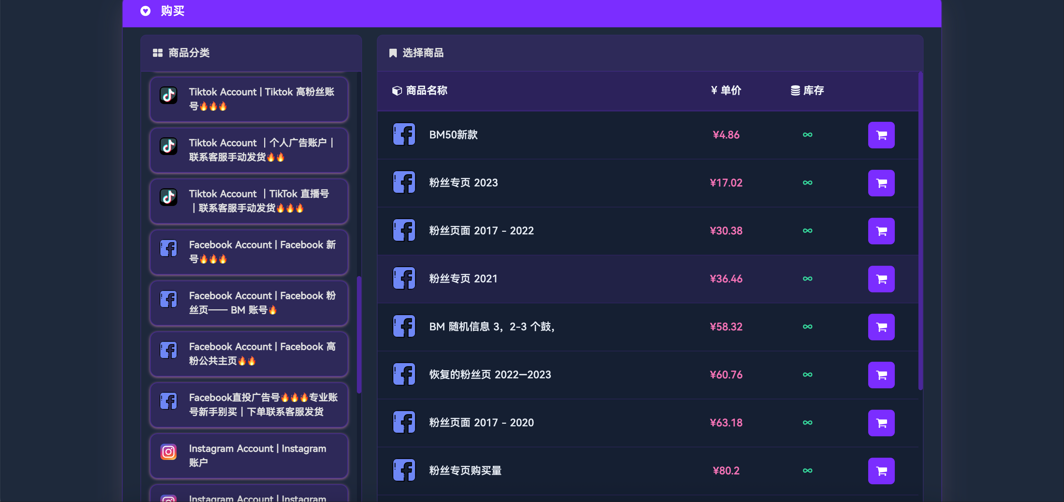
Task: Add 恢复的粉丝页 2022—2023 to cart
Action: click(881, 375)
